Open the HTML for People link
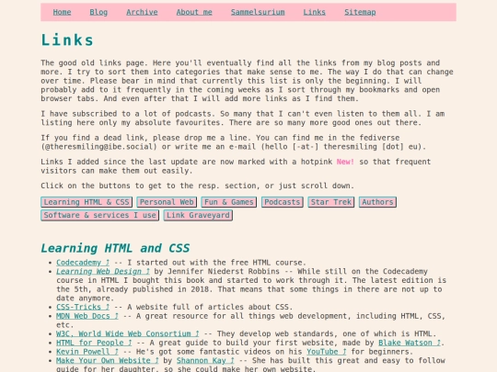497x372 pixels. click(94, 343)
